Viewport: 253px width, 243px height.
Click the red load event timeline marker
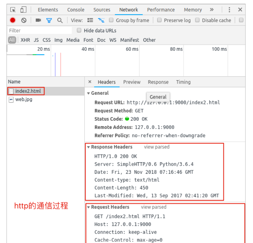point(61,64)
